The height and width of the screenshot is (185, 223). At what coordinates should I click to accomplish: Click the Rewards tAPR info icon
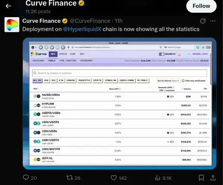[174, 87]
